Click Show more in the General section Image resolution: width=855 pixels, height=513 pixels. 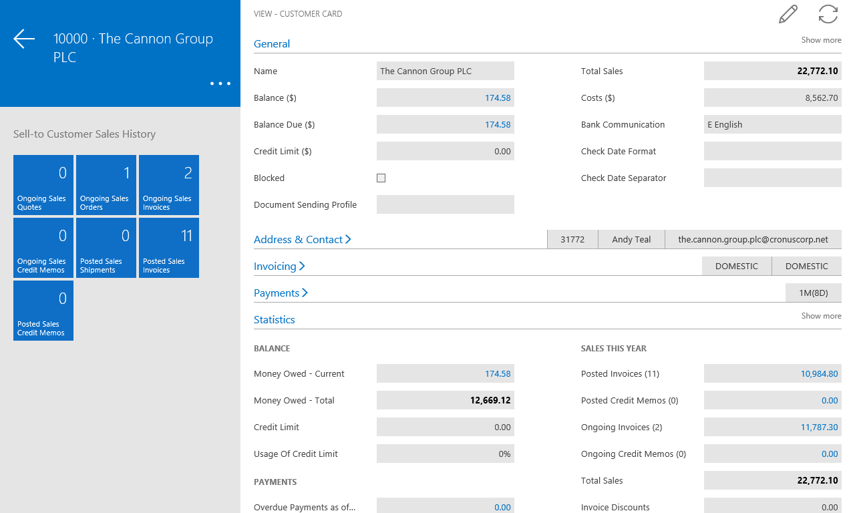(x=822, y=40)
